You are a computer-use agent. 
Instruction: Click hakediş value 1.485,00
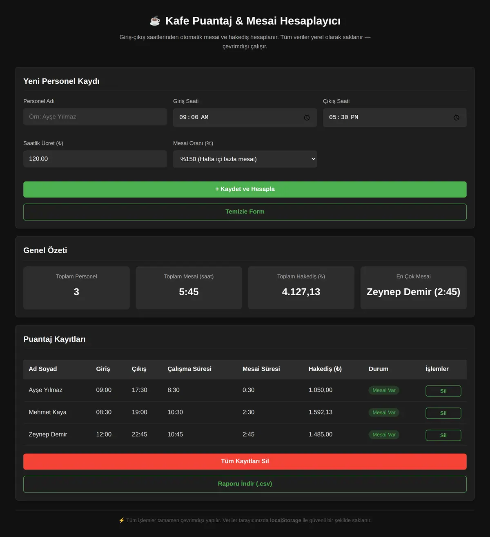[x=321, y=435]
